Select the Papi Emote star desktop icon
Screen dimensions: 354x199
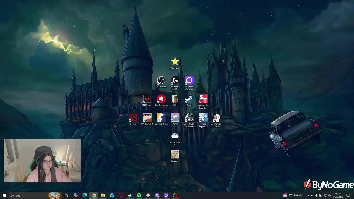pyautogui.click(x=175, y=63)
